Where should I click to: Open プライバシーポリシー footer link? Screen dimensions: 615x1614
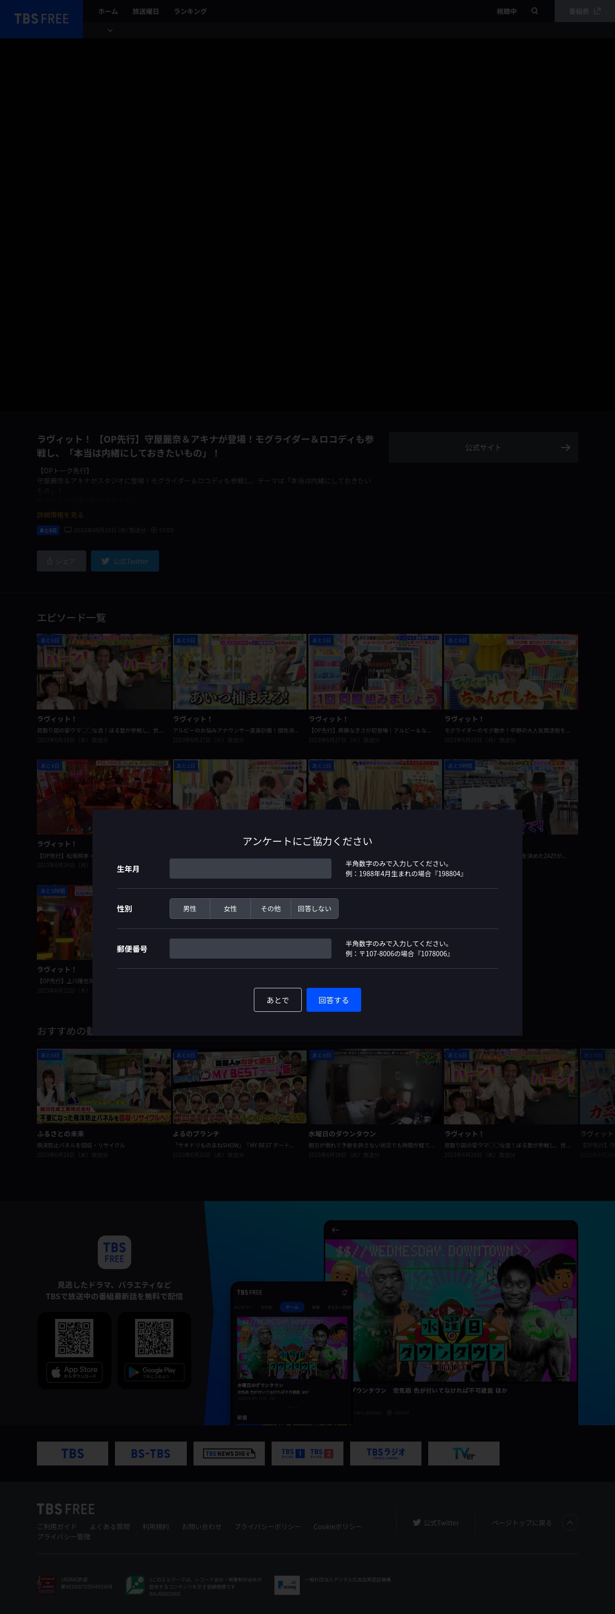pyautogui.click(x=267, y=1526)
